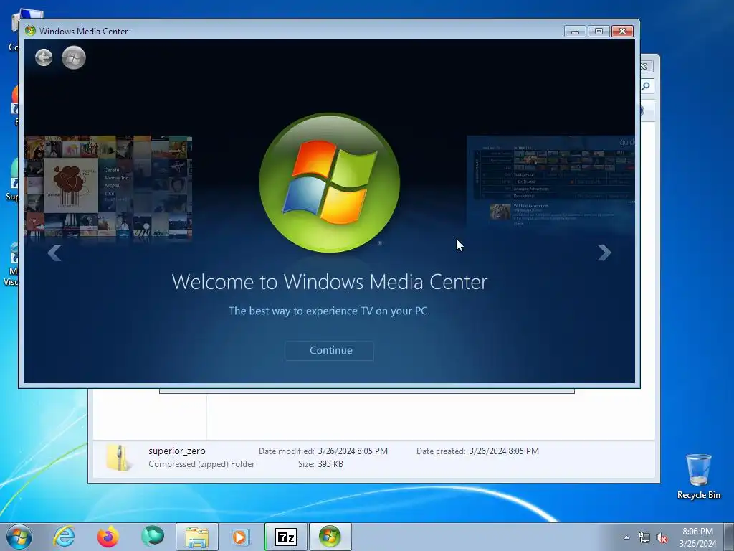Switch to the 7-Zip taskbar button
Screen dimensions: 734x551
[285, 537]
